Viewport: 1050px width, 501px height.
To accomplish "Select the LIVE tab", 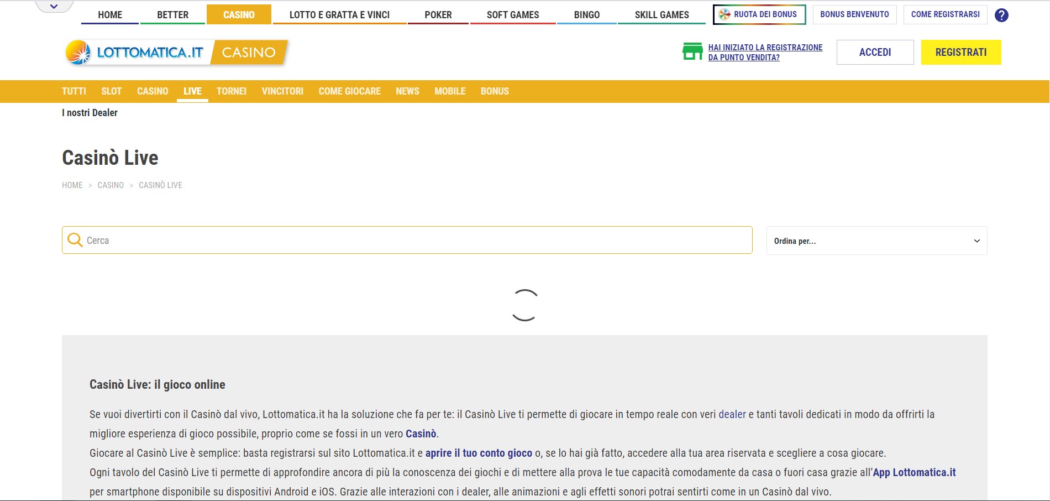I will coord(192,91).
